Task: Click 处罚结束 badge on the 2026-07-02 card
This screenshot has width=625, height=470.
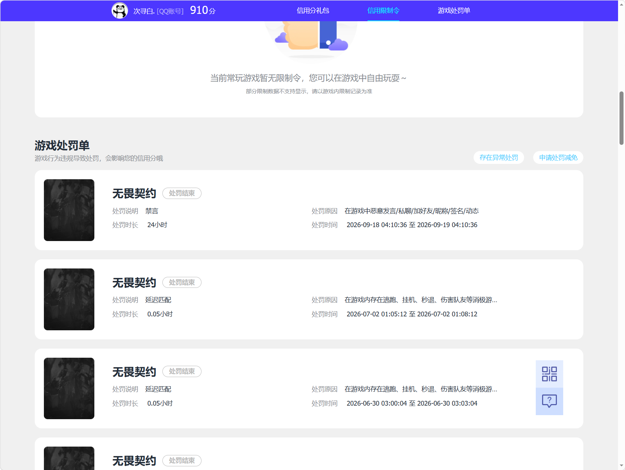Action: click(x=182, y=282)
